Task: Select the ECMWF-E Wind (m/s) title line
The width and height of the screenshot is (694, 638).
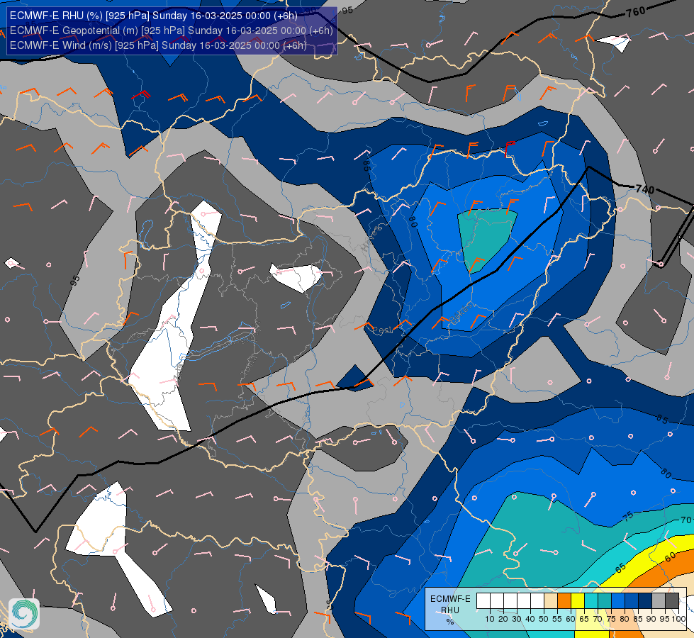Action: coord(158,45)
